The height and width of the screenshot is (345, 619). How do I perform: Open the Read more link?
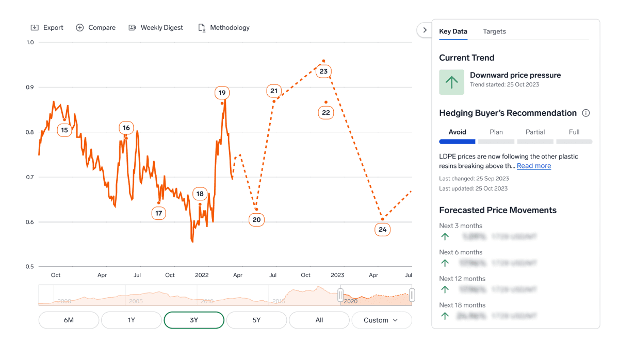534,166
